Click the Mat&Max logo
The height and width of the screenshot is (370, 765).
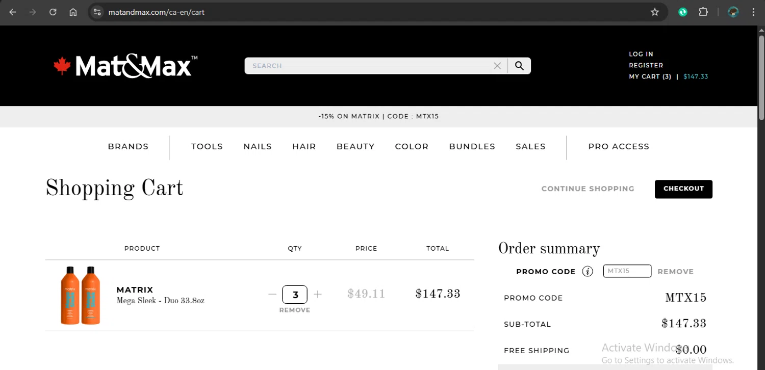click(125, 66)
